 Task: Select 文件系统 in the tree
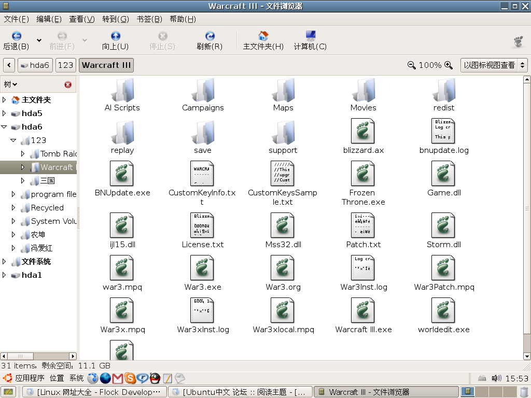[36, 262]
